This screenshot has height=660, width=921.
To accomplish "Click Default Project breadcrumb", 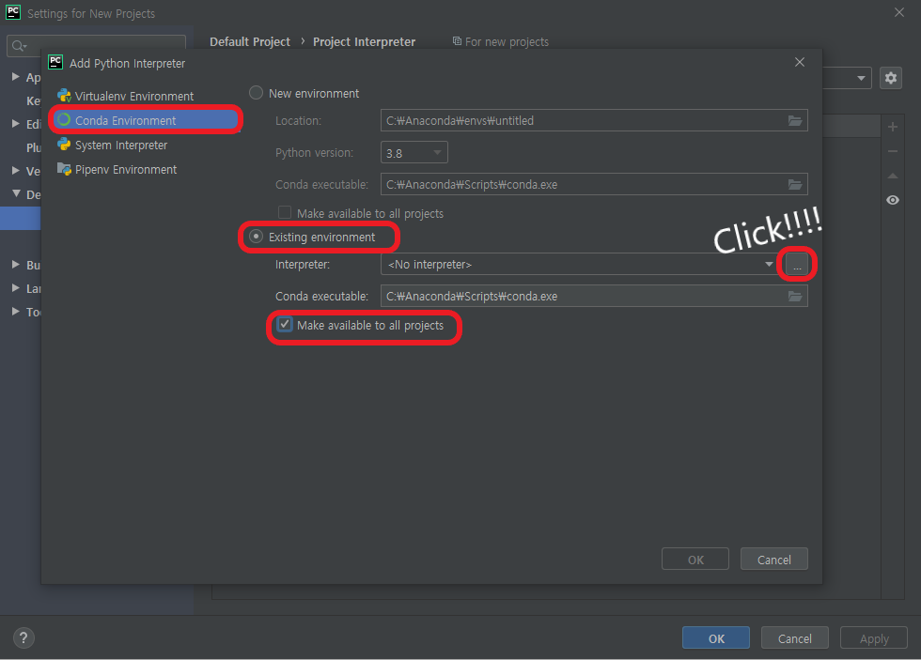I will [x=250, y=41].
